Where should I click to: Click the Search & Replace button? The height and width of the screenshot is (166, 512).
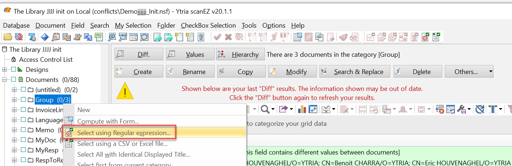point(354,72)
